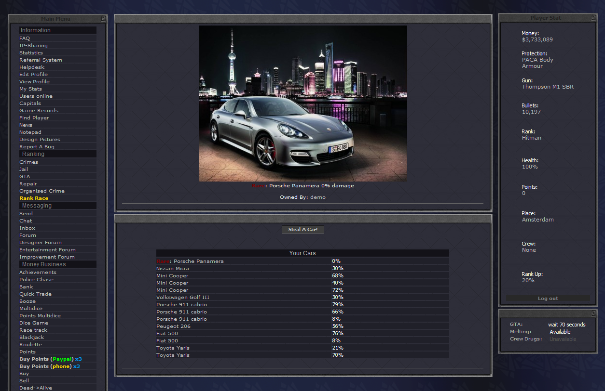Open the Helpdesk link
605x391 pixels.
tap(32, 67)
